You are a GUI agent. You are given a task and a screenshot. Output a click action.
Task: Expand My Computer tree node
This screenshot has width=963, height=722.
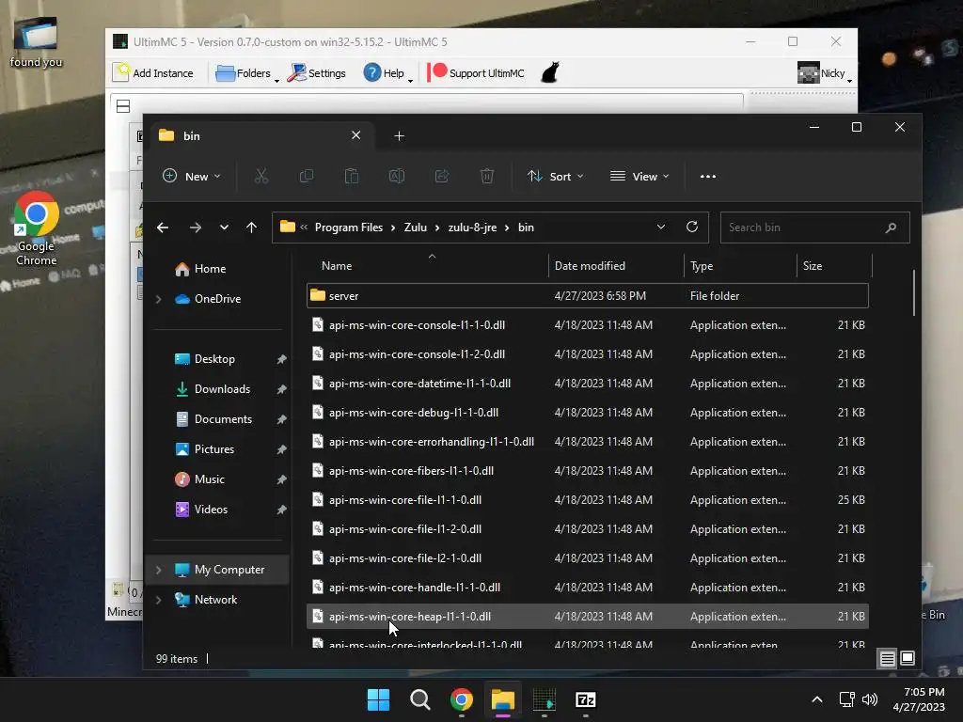coord(158,570)
